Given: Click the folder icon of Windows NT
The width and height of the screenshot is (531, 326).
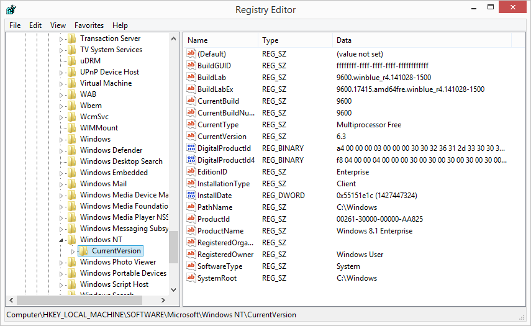Looking at the screenshot, I should tap(71, 240).
